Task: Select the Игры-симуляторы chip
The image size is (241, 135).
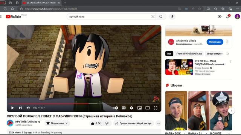Action: point(215,54)
